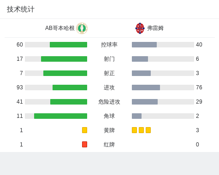
Task: Click the green 角球 corner bar
Action: coord(60,116)
